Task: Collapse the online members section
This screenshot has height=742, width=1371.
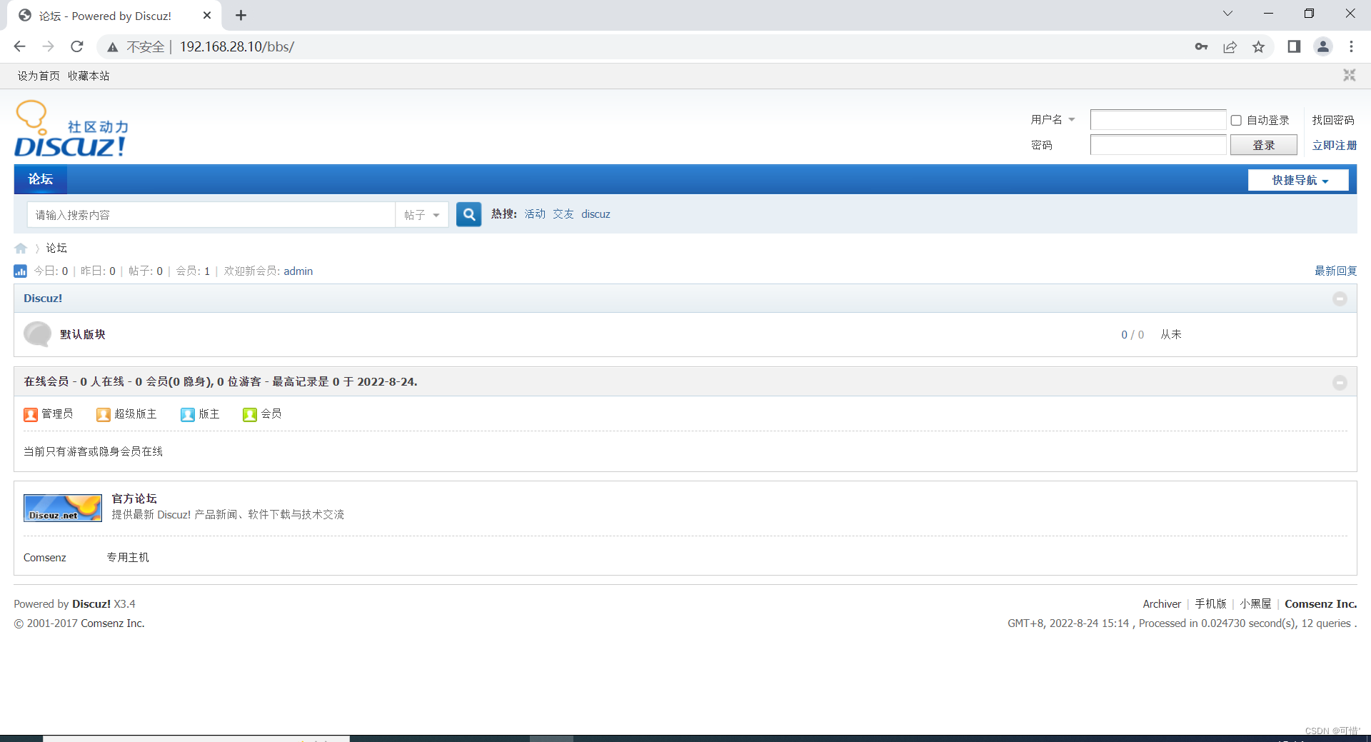Action: tap(1340, 382)
